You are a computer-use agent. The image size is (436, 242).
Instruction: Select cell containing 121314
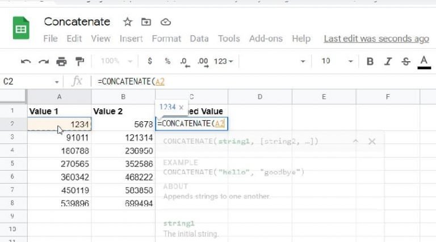[x=123, y=137]
